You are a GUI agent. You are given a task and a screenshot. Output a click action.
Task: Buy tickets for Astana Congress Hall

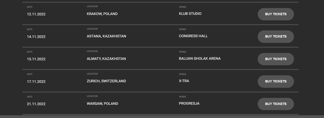(276, 36)
